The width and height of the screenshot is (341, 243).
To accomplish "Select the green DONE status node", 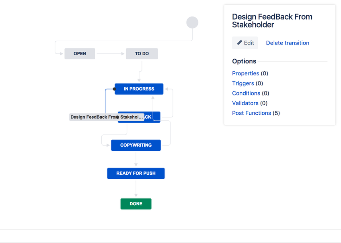I will point(136,204).
